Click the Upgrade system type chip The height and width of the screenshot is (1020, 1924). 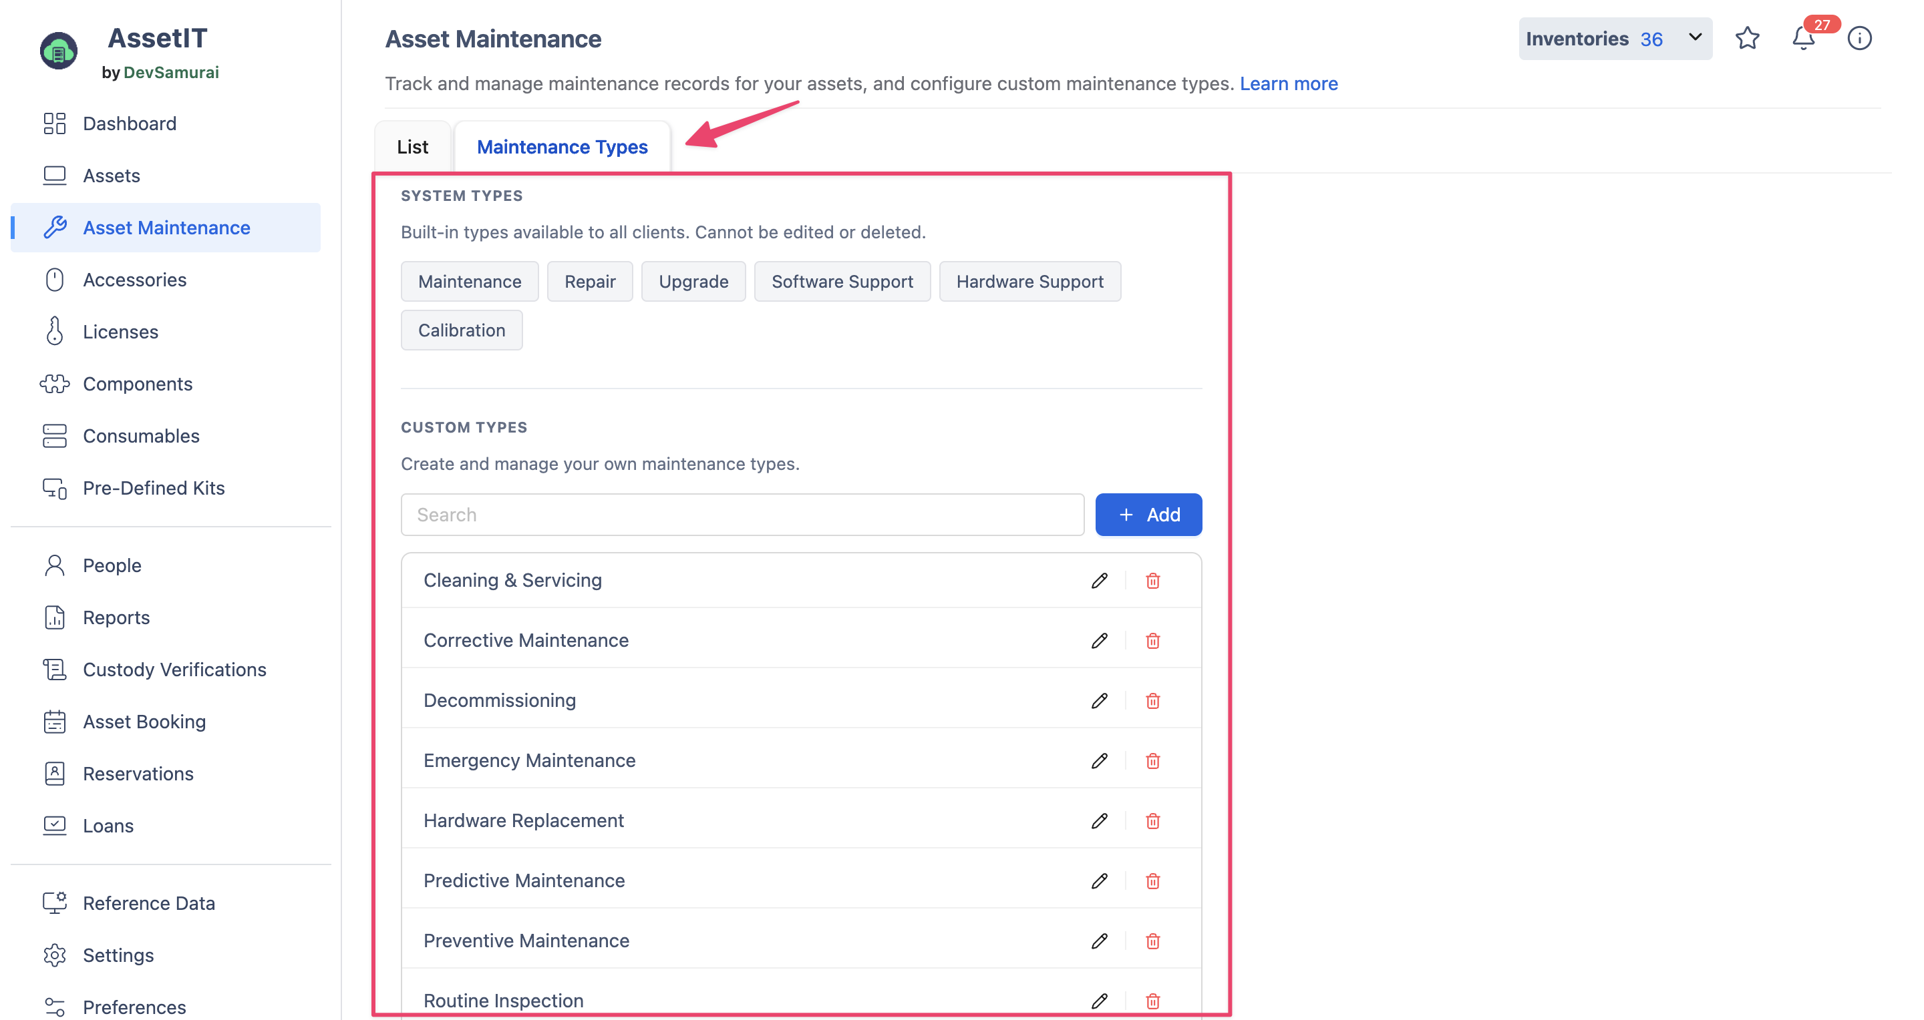693,281
